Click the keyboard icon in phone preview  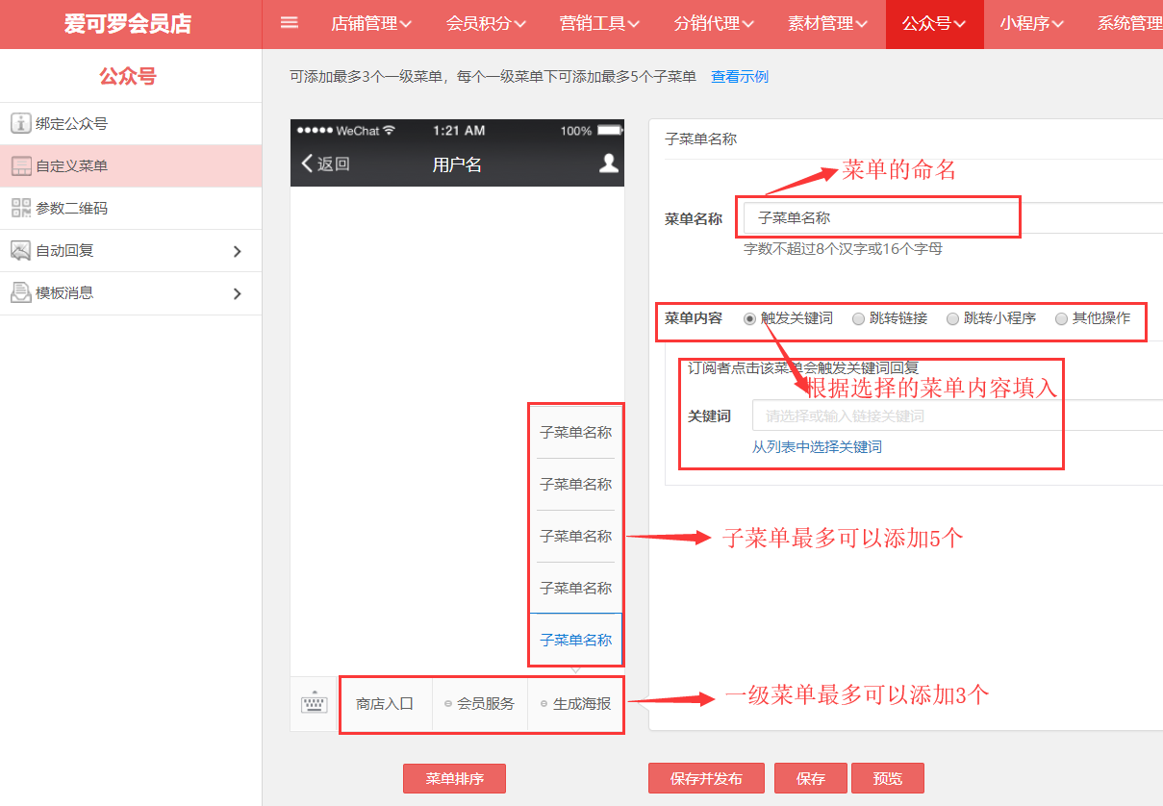(314, 704)
